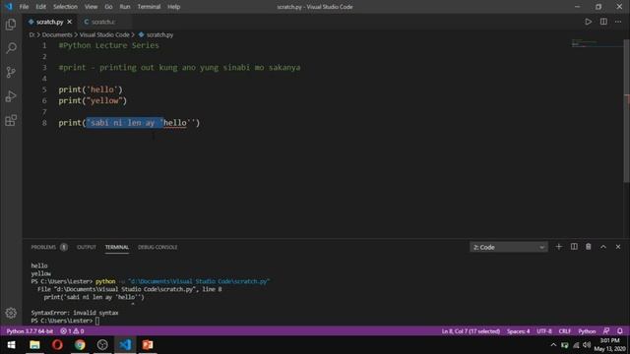Click the errors and warnings status indicator
The width and height of the screenshot is (630, 354).
tap(72, 331)
